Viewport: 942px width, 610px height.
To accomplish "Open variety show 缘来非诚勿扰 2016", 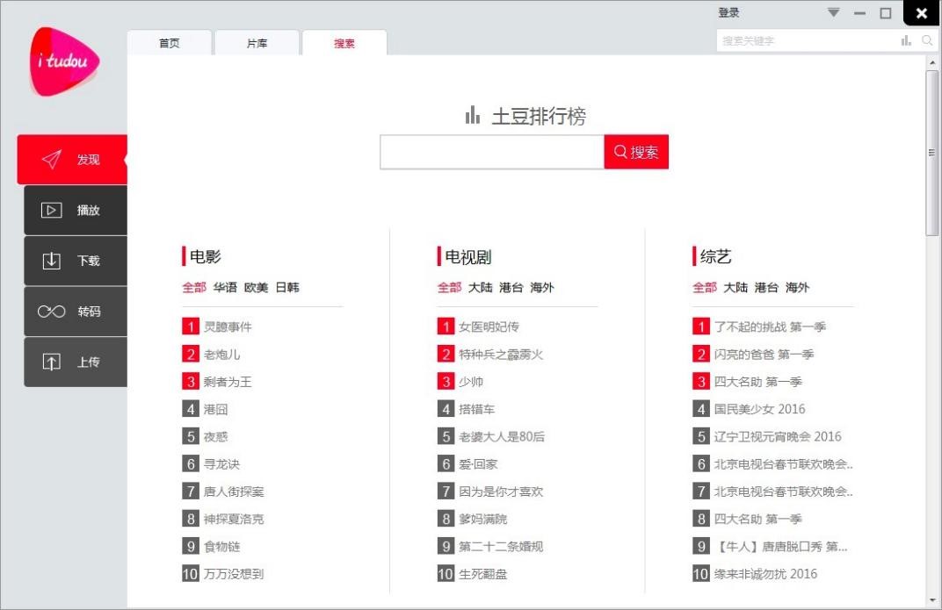I will click(766, 574).
